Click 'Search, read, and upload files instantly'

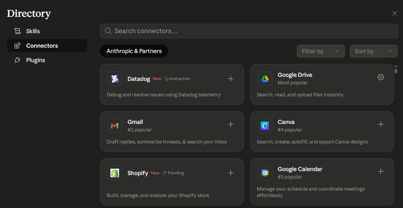(x=300, y=95)
